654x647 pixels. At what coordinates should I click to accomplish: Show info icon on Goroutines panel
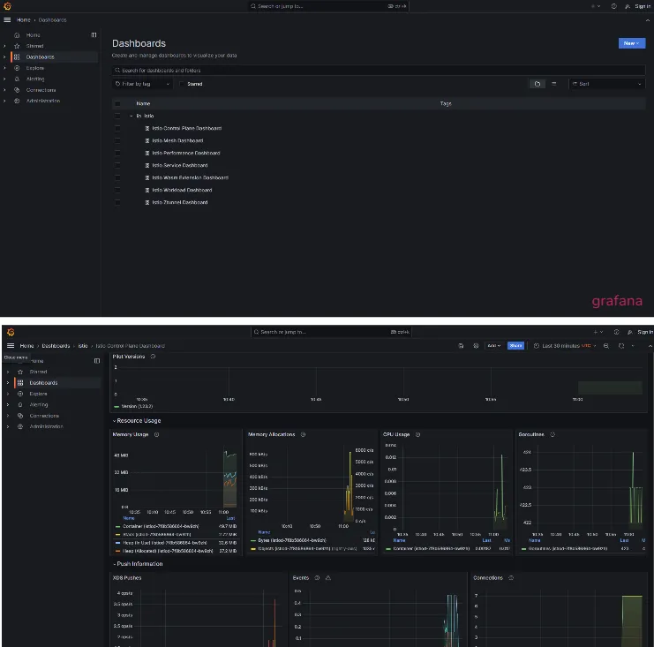coord(553,434)
